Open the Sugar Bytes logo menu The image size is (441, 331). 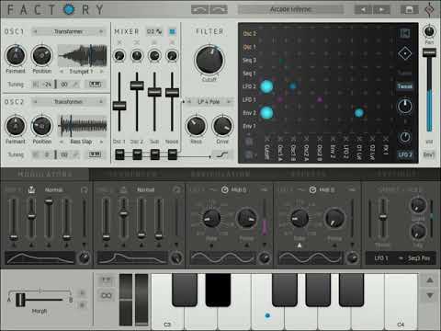(430, 10)
